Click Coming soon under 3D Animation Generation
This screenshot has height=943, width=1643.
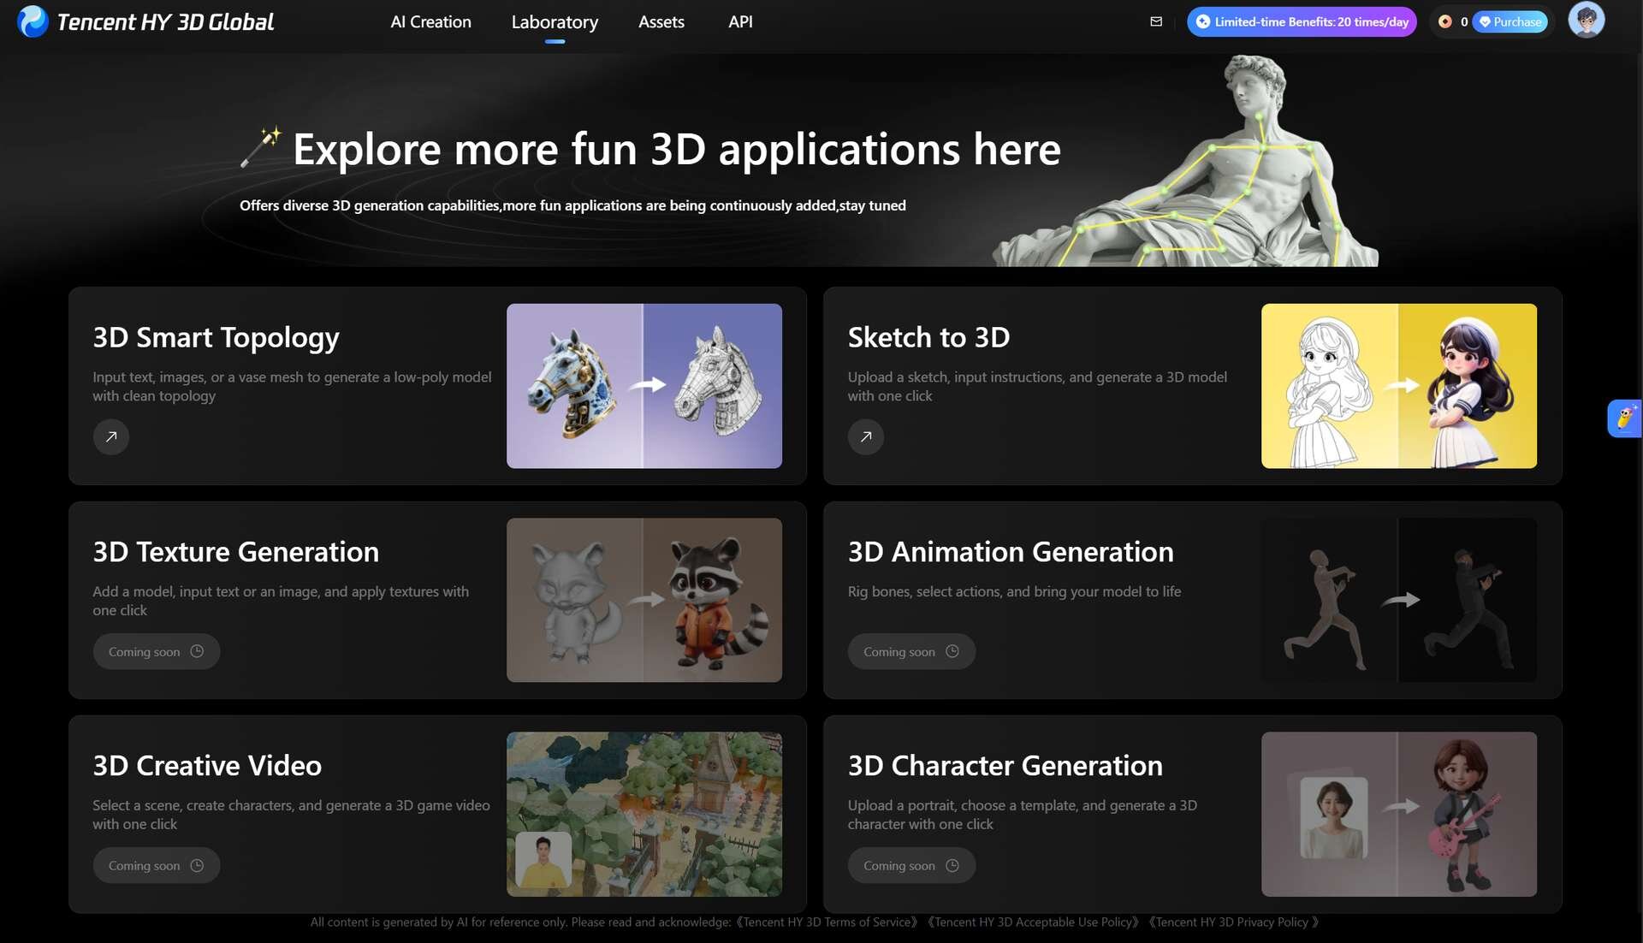[x=910, y=651]
